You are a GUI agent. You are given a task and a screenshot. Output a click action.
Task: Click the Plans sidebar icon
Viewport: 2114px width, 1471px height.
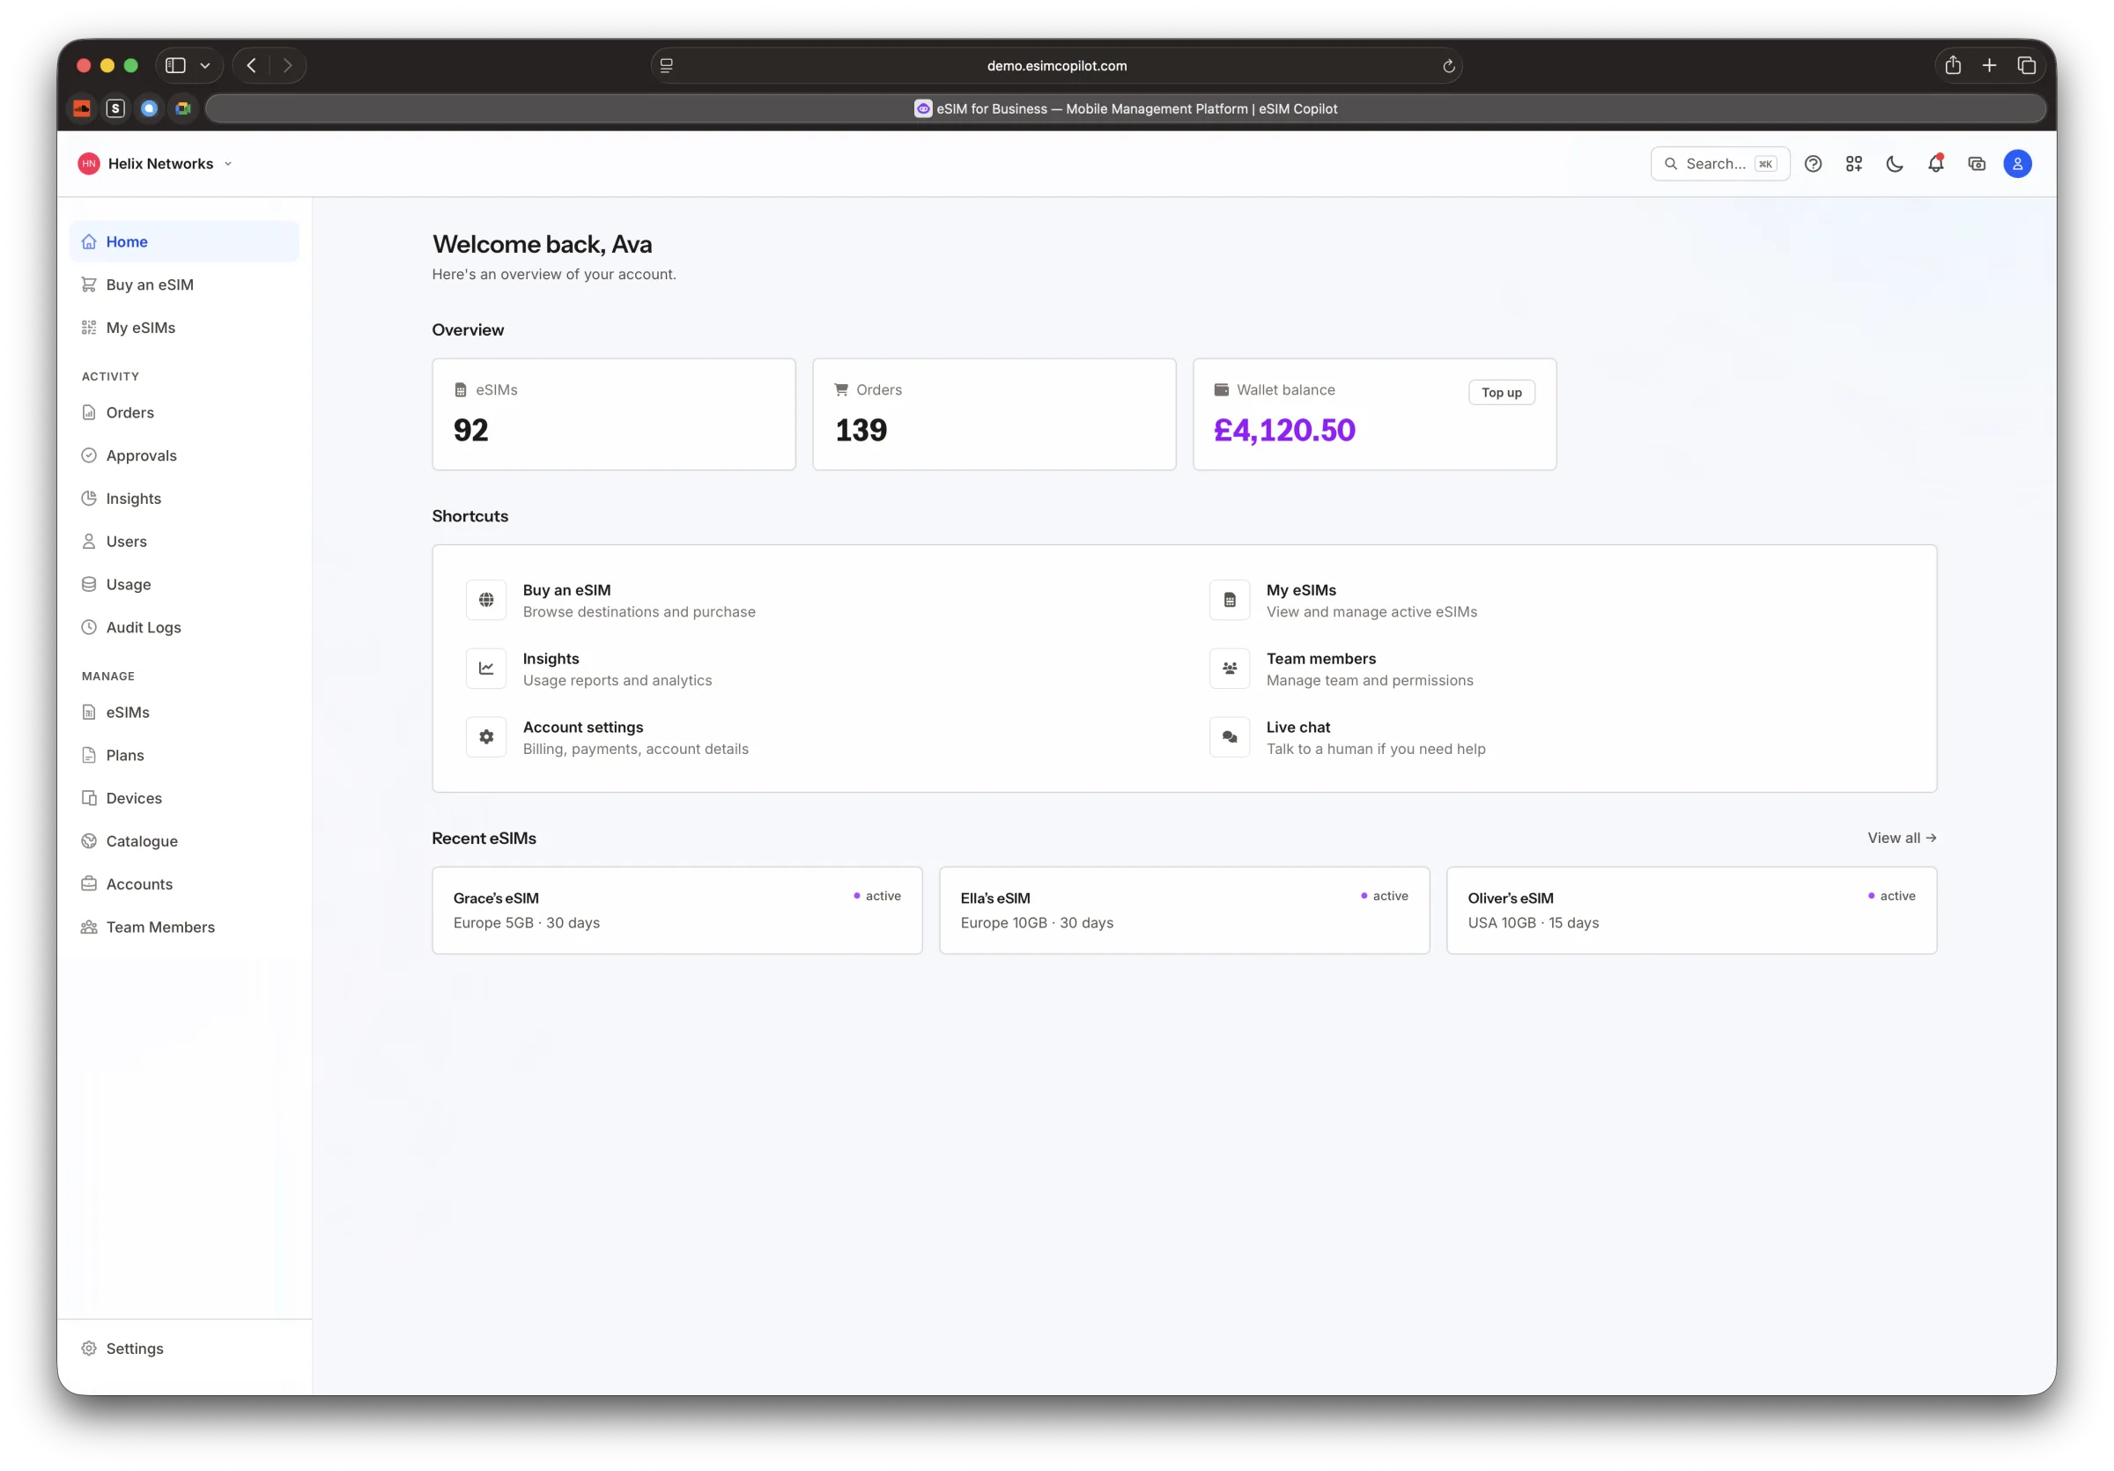[88, 755]
